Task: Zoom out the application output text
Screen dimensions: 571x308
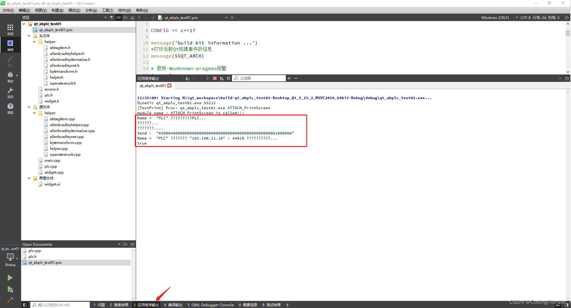Action: click(296, 78)
